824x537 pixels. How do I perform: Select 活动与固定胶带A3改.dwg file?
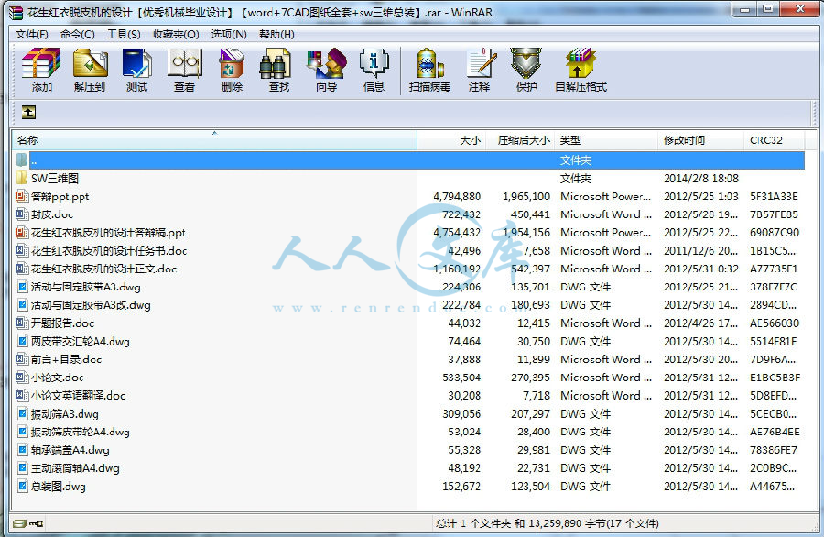click(x=91, y=305)
